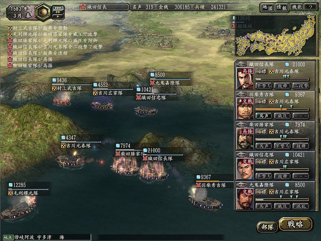
Task: Click 目標 target button for 柴田勝家隊
Action: 261,131
